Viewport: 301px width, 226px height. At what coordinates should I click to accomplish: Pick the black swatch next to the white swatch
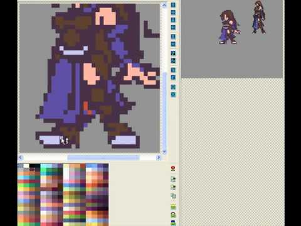point(32,166)
